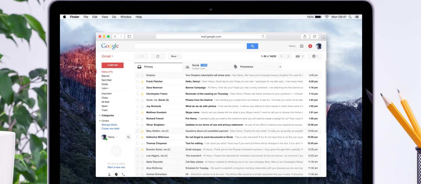Toggle star on Dropbox email
Screen dimensions: 421x184
[142, 75]
